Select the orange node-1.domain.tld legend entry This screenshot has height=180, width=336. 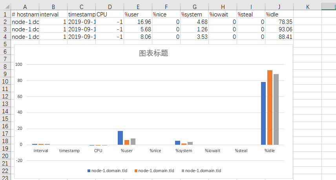click(x=154, y=171)
